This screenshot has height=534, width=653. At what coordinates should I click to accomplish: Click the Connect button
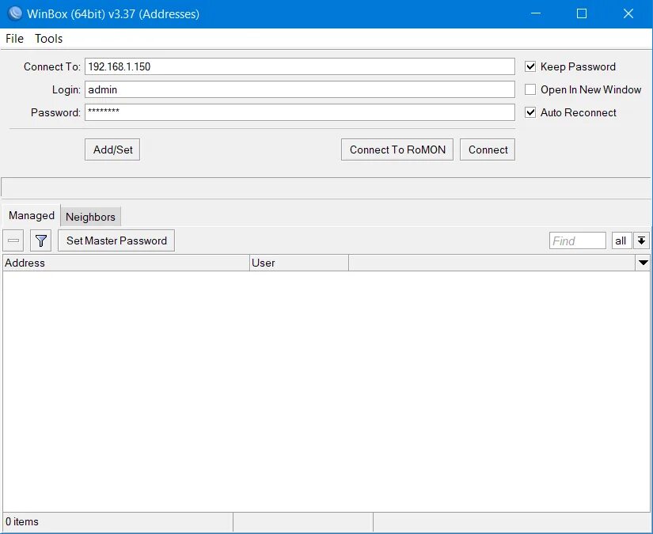pyautogui.click(x=488, y=150)
